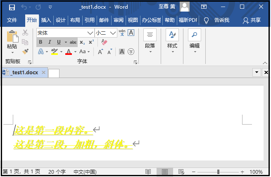The image size is (271, 177).
Task: Toggle bold formatting
Action: [40, 42]
